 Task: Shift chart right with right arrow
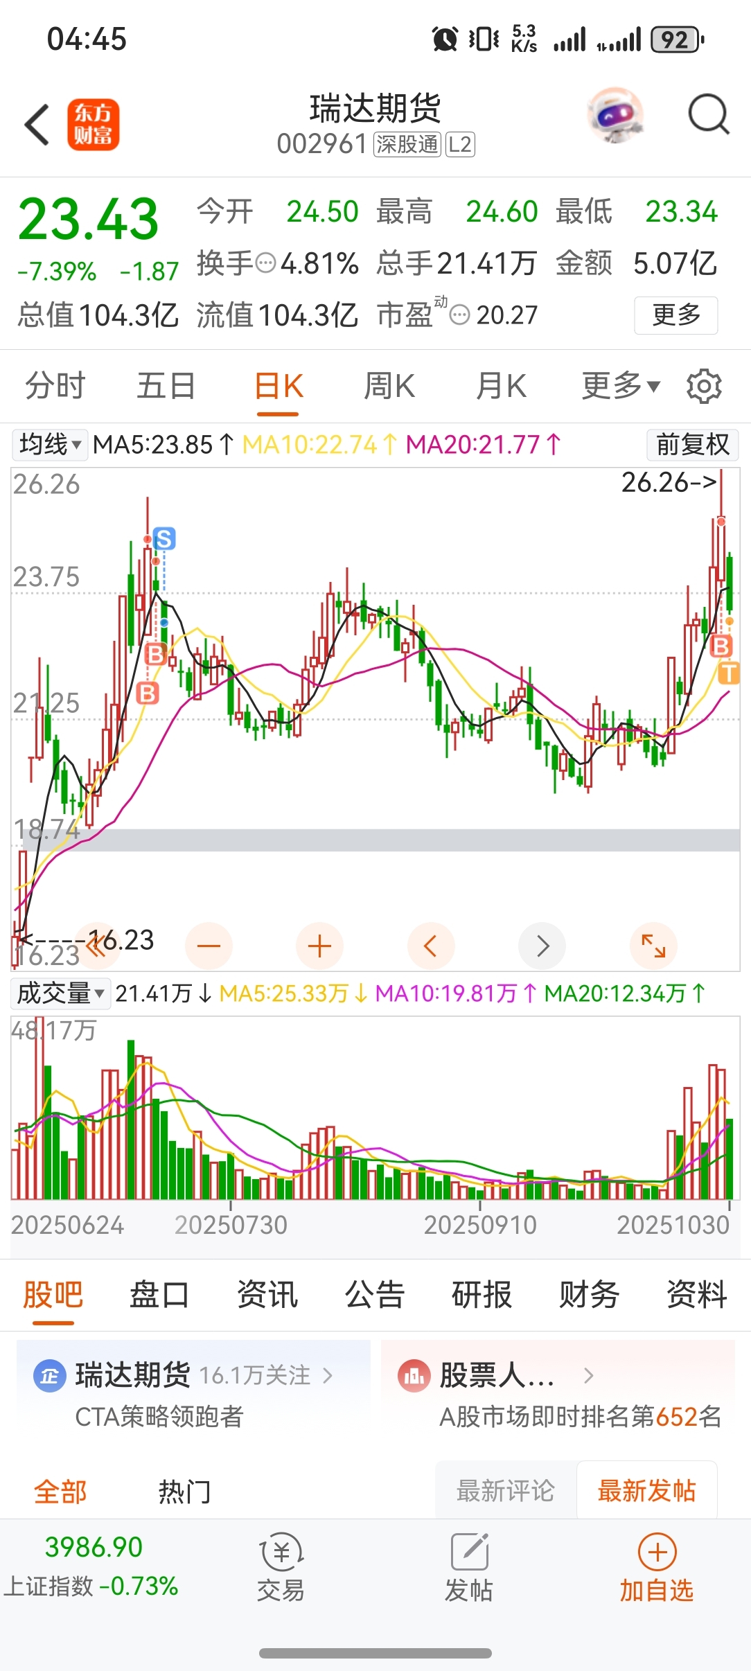point(542,946)
